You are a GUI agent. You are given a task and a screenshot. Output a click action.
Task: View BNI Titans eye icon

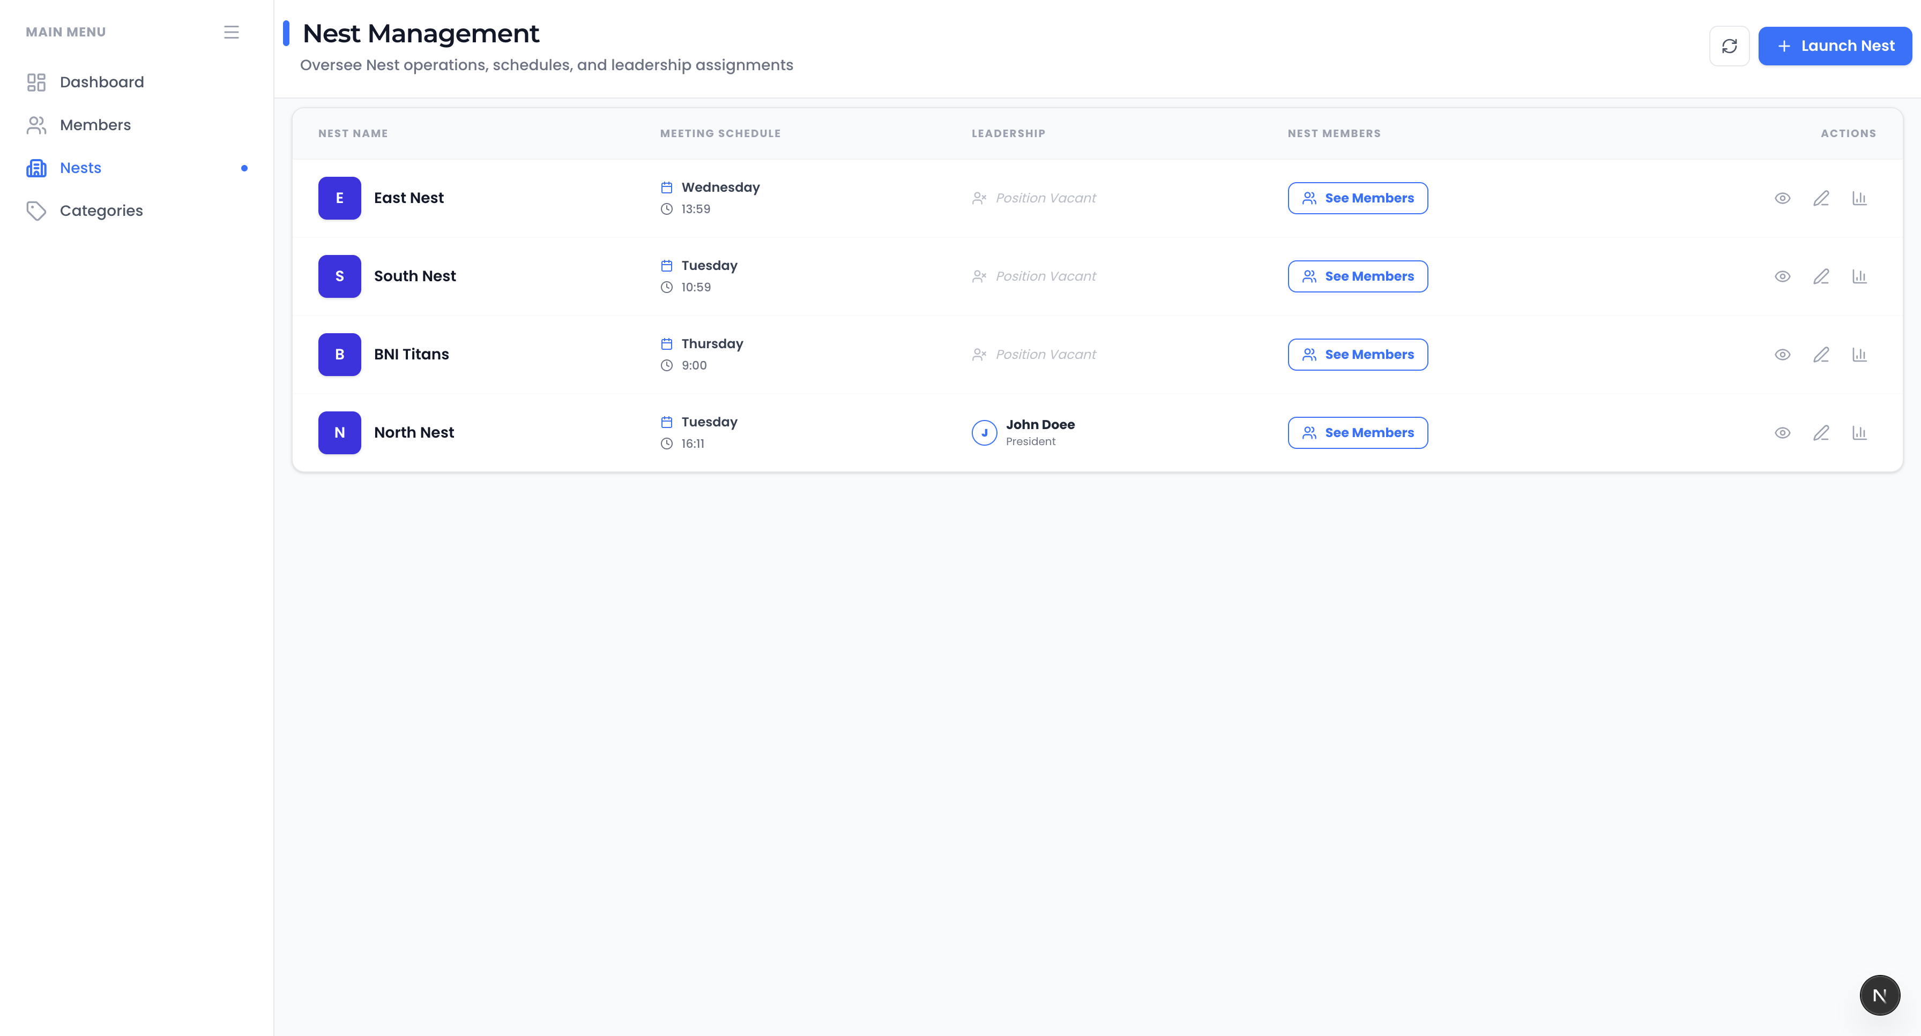(1782, 355)
